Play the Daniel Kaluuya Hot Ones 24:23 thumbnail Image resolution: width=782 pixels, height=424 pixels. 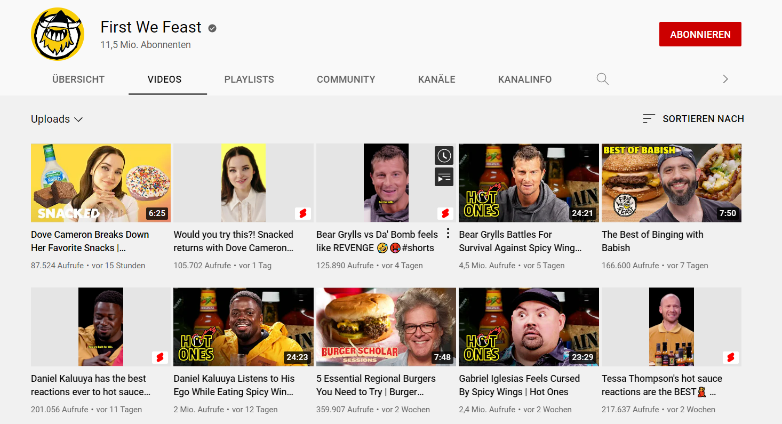pos(243,327)
